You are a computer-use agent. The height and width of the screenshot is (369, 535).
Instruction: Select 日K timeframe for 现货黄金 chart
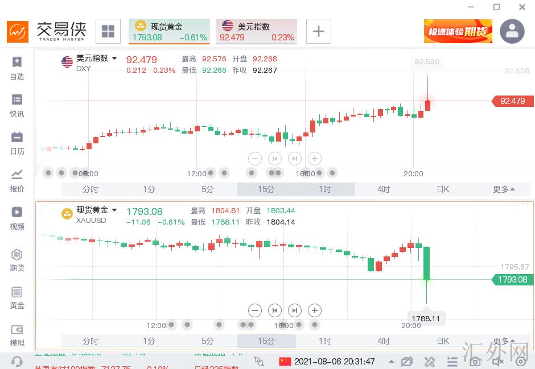pos(443,341)
